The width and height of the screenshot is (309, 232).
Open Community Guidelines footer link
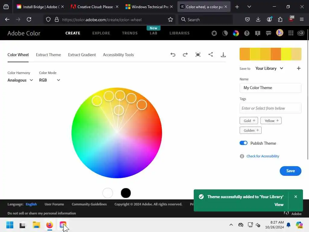click(89, 204)
